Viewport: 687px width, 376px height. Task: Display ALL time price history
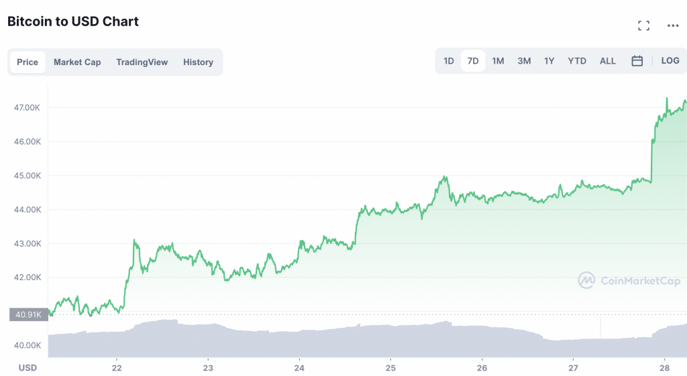tap(608, 61)
